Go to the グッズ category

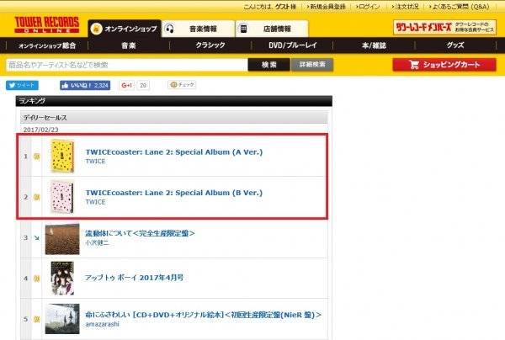455,45
